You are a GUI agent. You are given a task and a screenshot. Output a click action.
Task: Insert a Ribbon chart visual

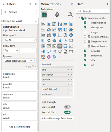(x=43, y=35)
